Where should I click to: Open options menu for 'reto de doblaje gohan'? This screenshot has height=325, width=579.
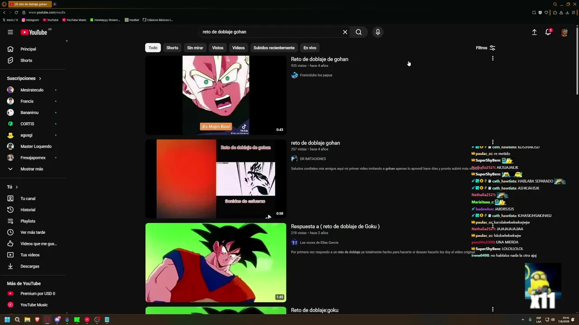493,142
